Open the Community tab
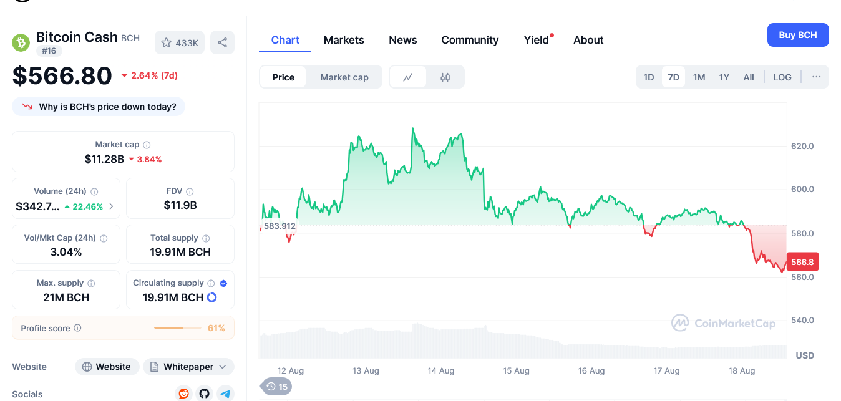 (x=470, y=40)
